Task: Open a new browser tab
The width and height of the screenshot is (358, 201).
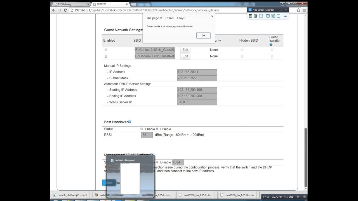Action: click(x=133, y=4)
